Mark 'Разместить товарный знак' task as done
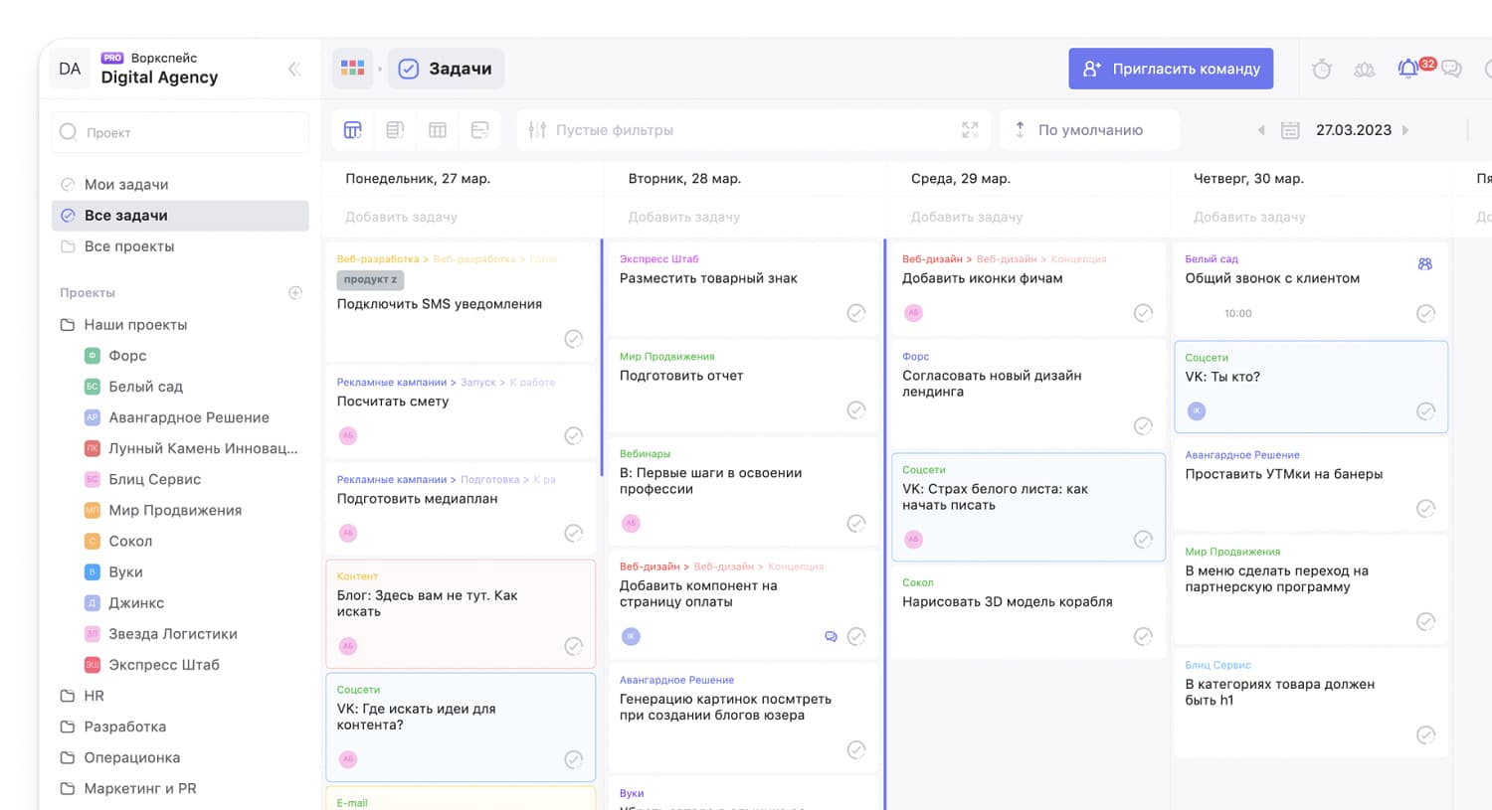Image resolution: width=1492 pixels, height=810 pixels. click(x=856, y=313)
